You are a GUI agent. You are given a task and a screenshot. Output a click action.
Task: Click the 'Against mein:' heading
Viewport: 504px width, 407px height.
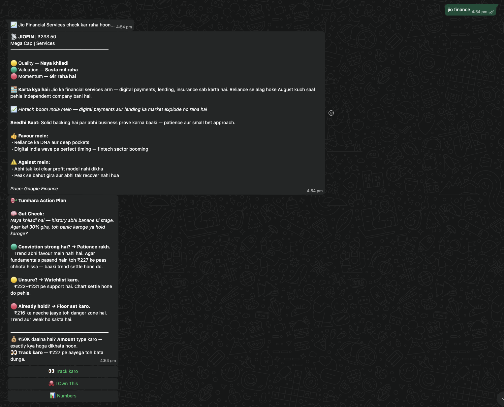coord(34,162)
